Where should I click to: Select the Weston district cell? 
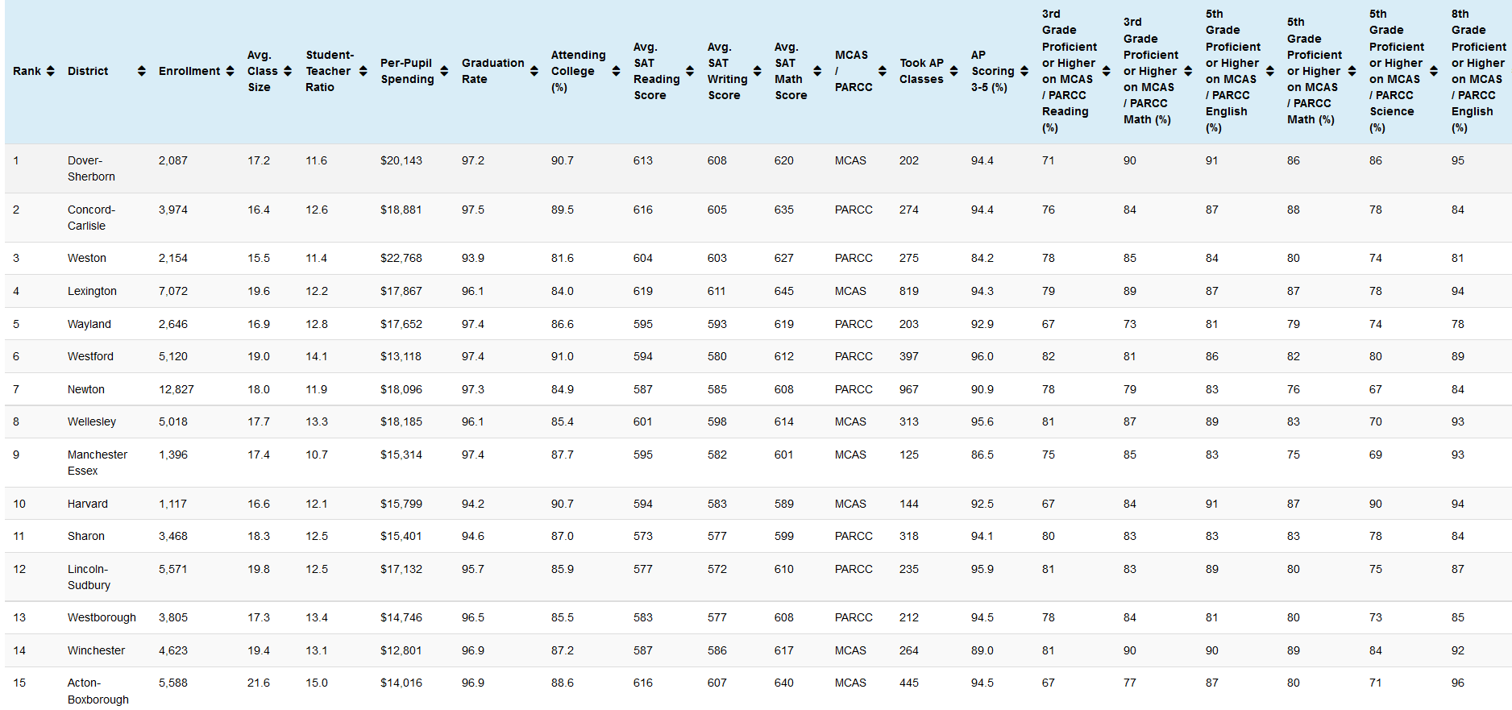pos(87,258)
